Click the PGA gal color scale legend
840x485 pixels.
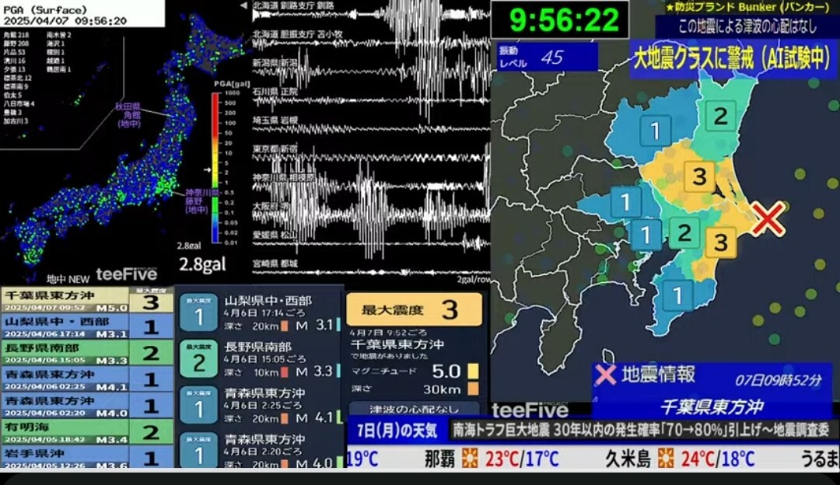(220, 169)
